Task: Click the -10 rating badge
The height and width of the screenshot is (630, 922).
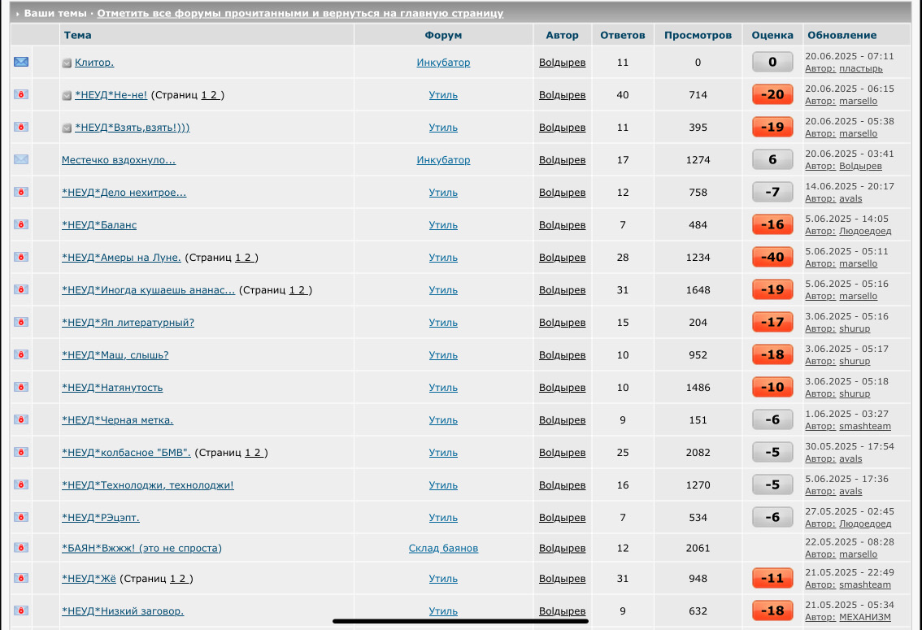Action: coord(772,387)
